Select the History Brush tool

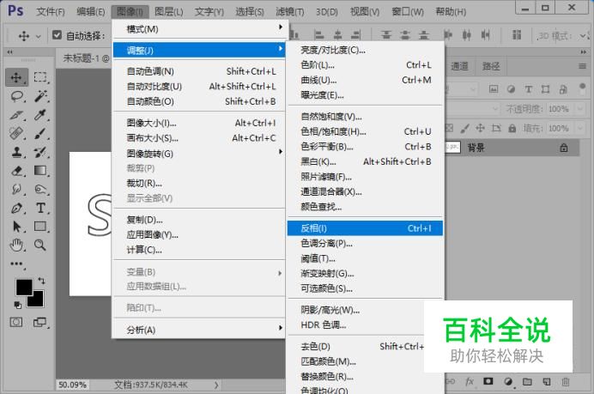(40, 152)
